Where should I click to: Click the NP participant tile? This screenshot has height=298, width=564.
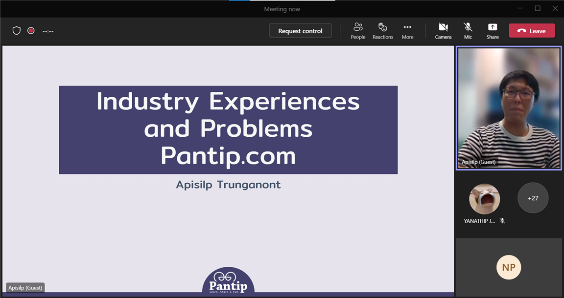point(509,267)
